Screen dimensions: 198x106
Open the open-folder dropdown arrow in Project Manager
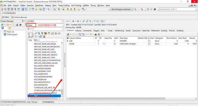coord(10,25)
